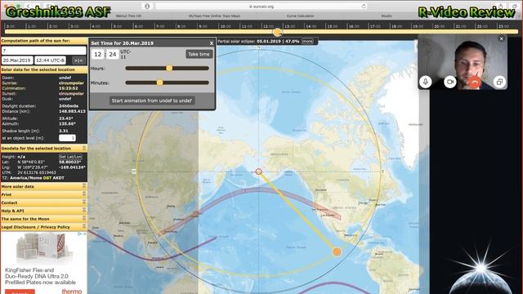Click the 21:00 mark on the timeline
This screenshot has height=294, width=523.
pos(461,26)
